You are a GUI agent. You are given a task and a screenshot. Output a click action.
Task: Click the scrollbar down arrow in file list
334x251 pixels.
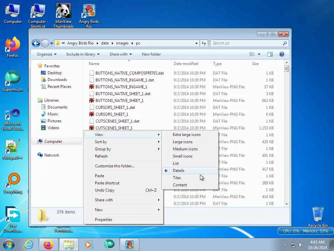click(x=286, y=204)
